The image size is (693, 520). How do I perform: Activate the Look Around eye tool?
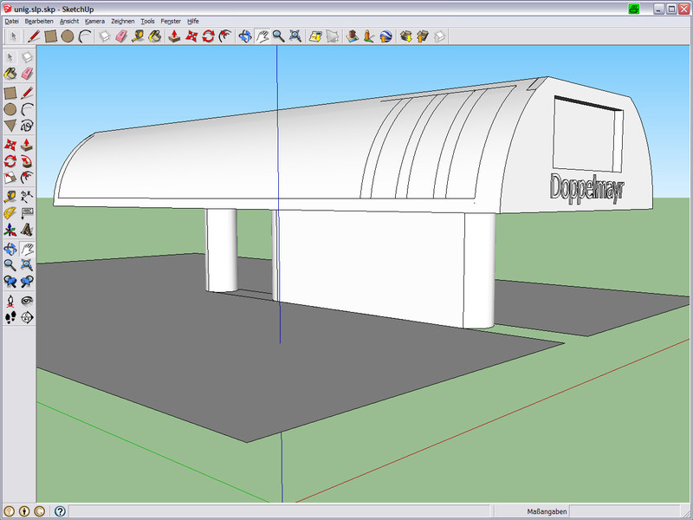coord(27,301)
